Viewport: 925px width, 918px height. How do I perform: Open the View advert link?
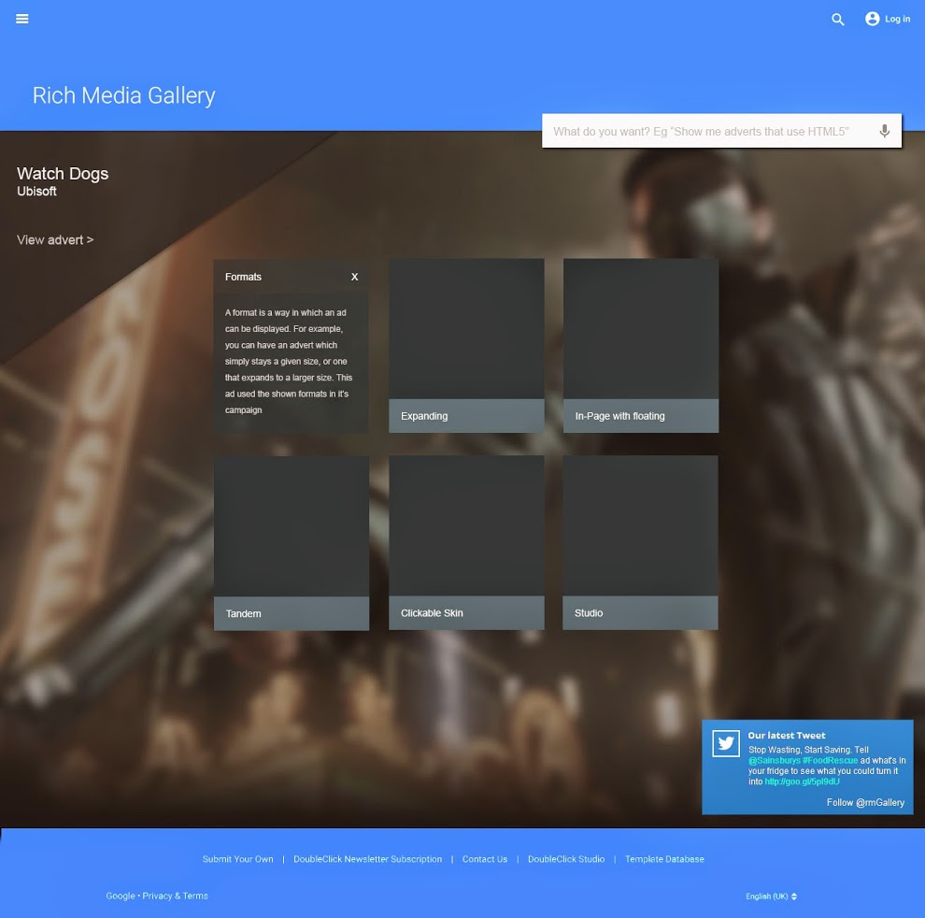point(55,240)
